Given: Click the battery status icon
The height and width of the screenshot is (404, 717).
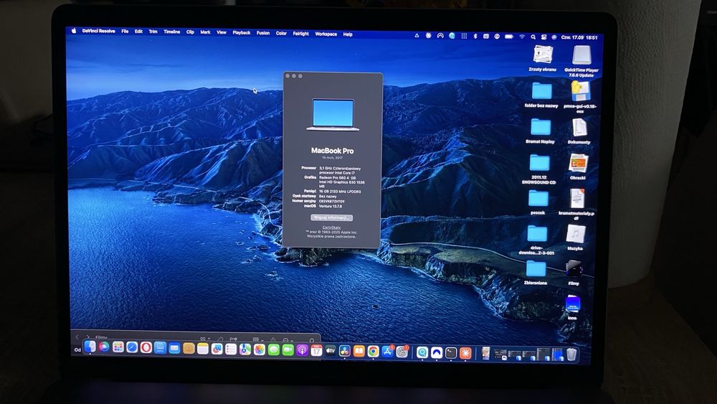Looking at the screenshot, I should click(509, 36).
